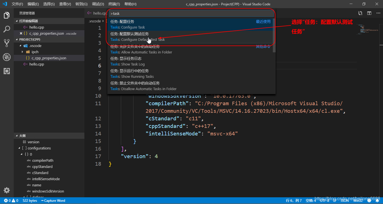Click 522 bytes in status bar
The width and height of the screenshot is (383, 204).
[30, 201]
